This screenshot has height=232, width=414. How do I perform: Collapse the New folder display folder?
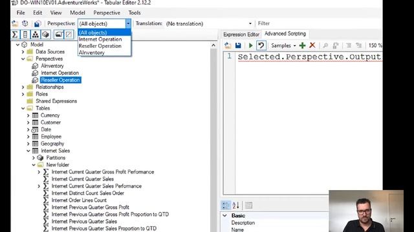pos(34,165)
